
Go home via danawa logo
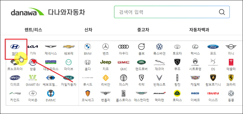point(27,12)
